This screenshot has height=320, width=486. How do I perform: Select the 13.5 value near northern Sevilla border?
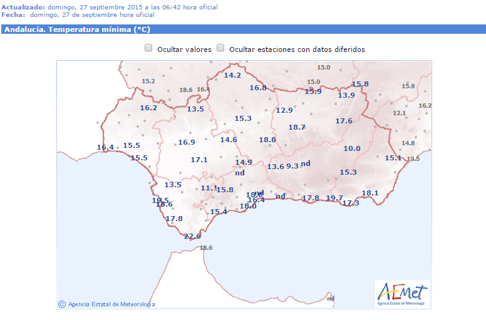(x=195, y=110)
